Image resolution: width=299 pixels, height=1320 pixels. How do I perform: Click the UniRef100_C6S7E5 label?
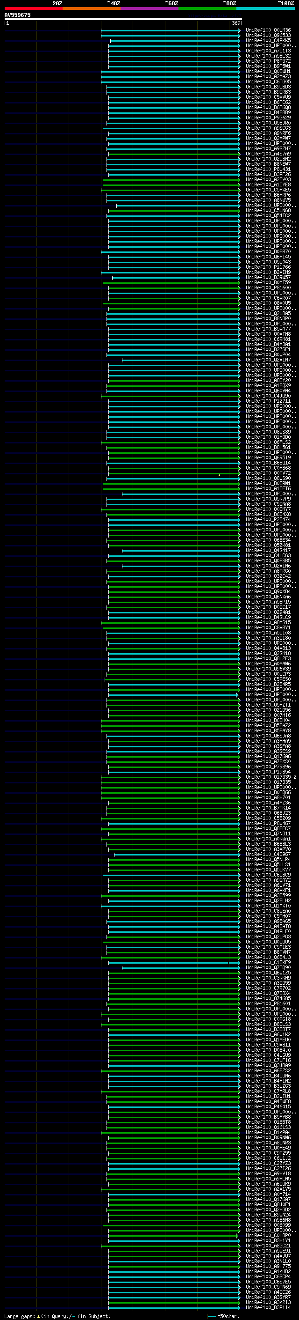268,1282
